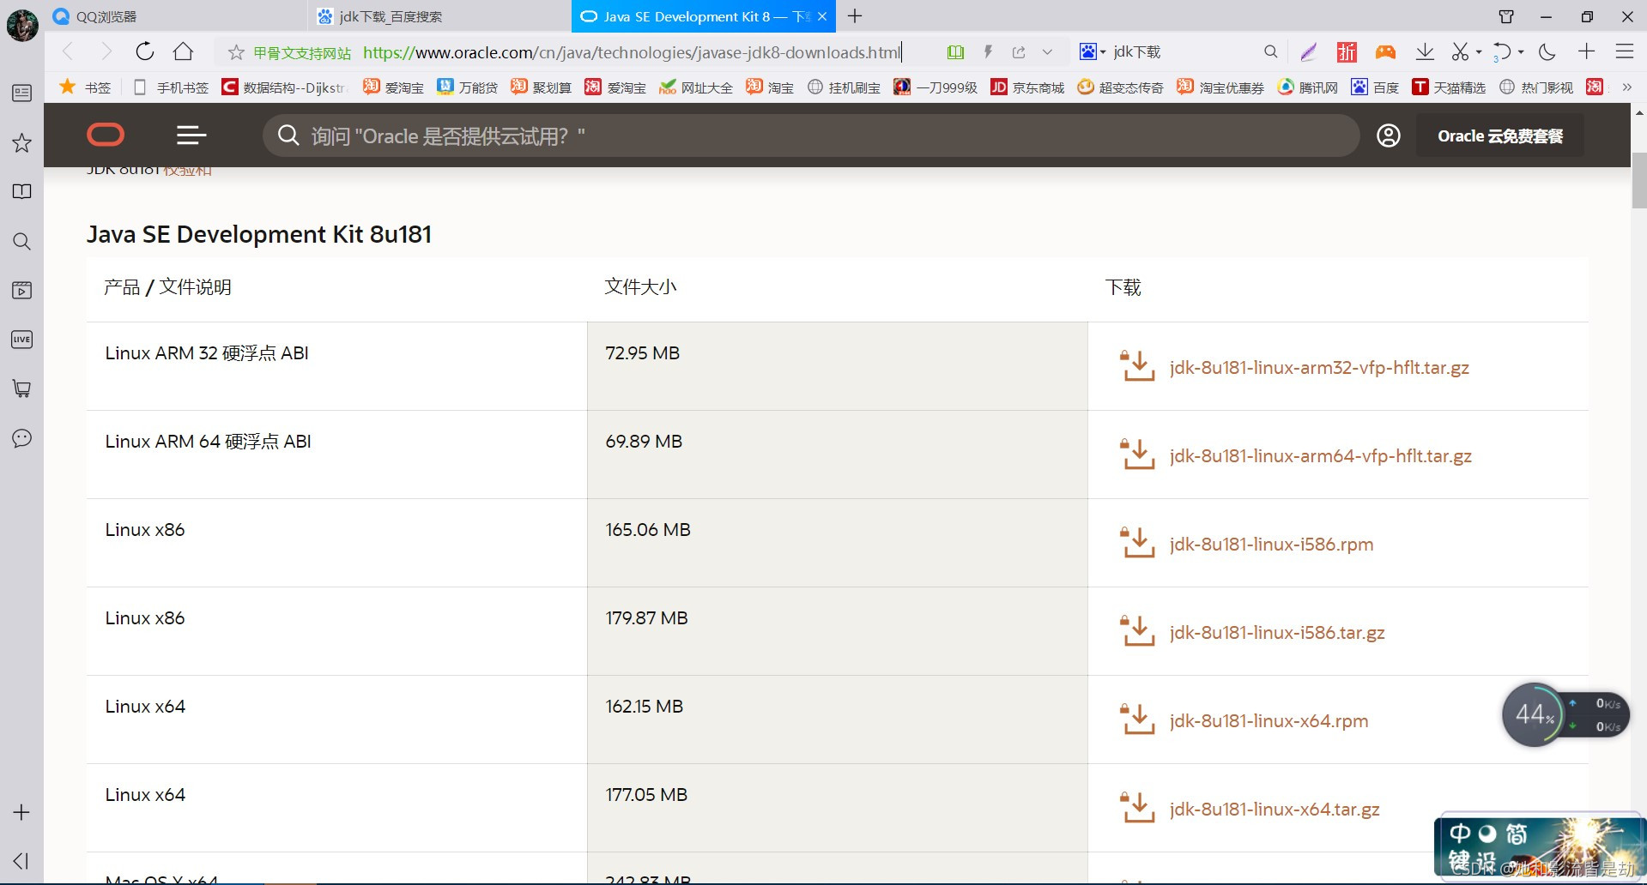Switch to the QQ浏览器 tab

pyautogui.click(x=175, y=16)
